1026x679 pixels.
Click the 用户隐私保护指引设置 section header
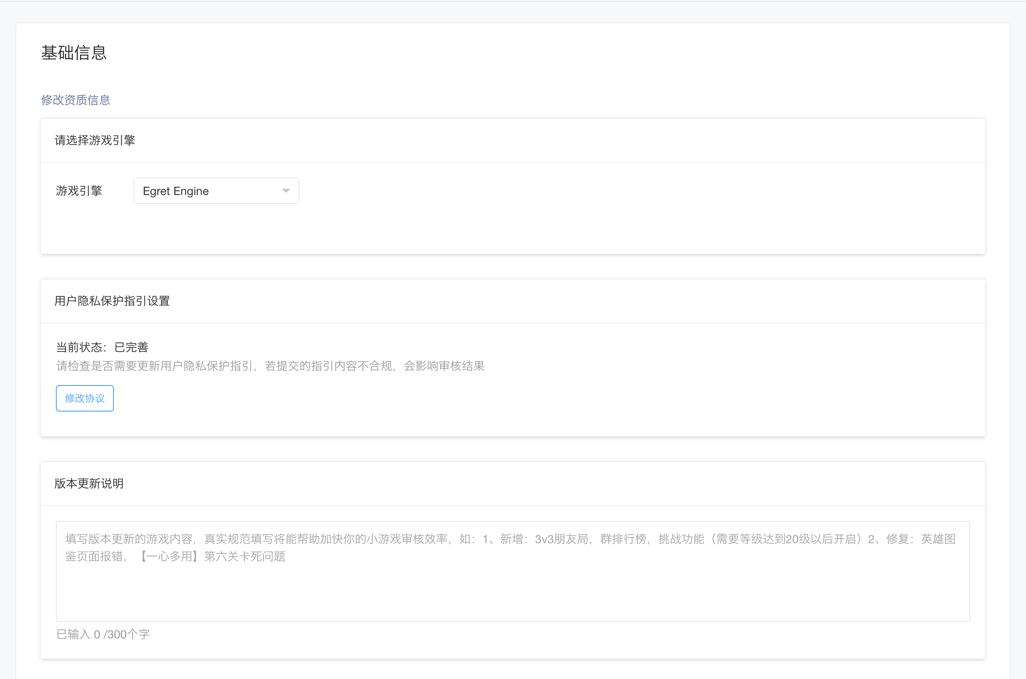tap(112, 301)
